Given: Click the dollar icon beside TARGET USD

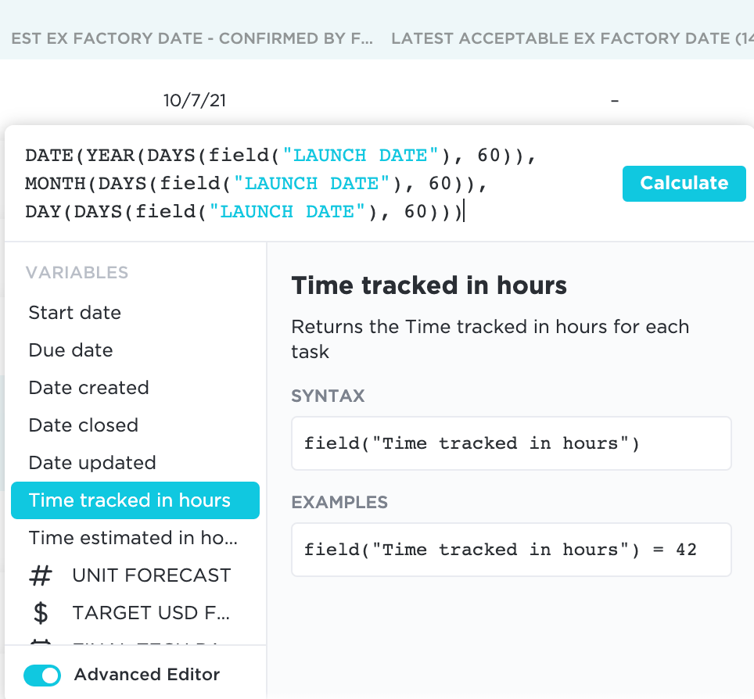Looking at the screenshot, I should point(41,614).
